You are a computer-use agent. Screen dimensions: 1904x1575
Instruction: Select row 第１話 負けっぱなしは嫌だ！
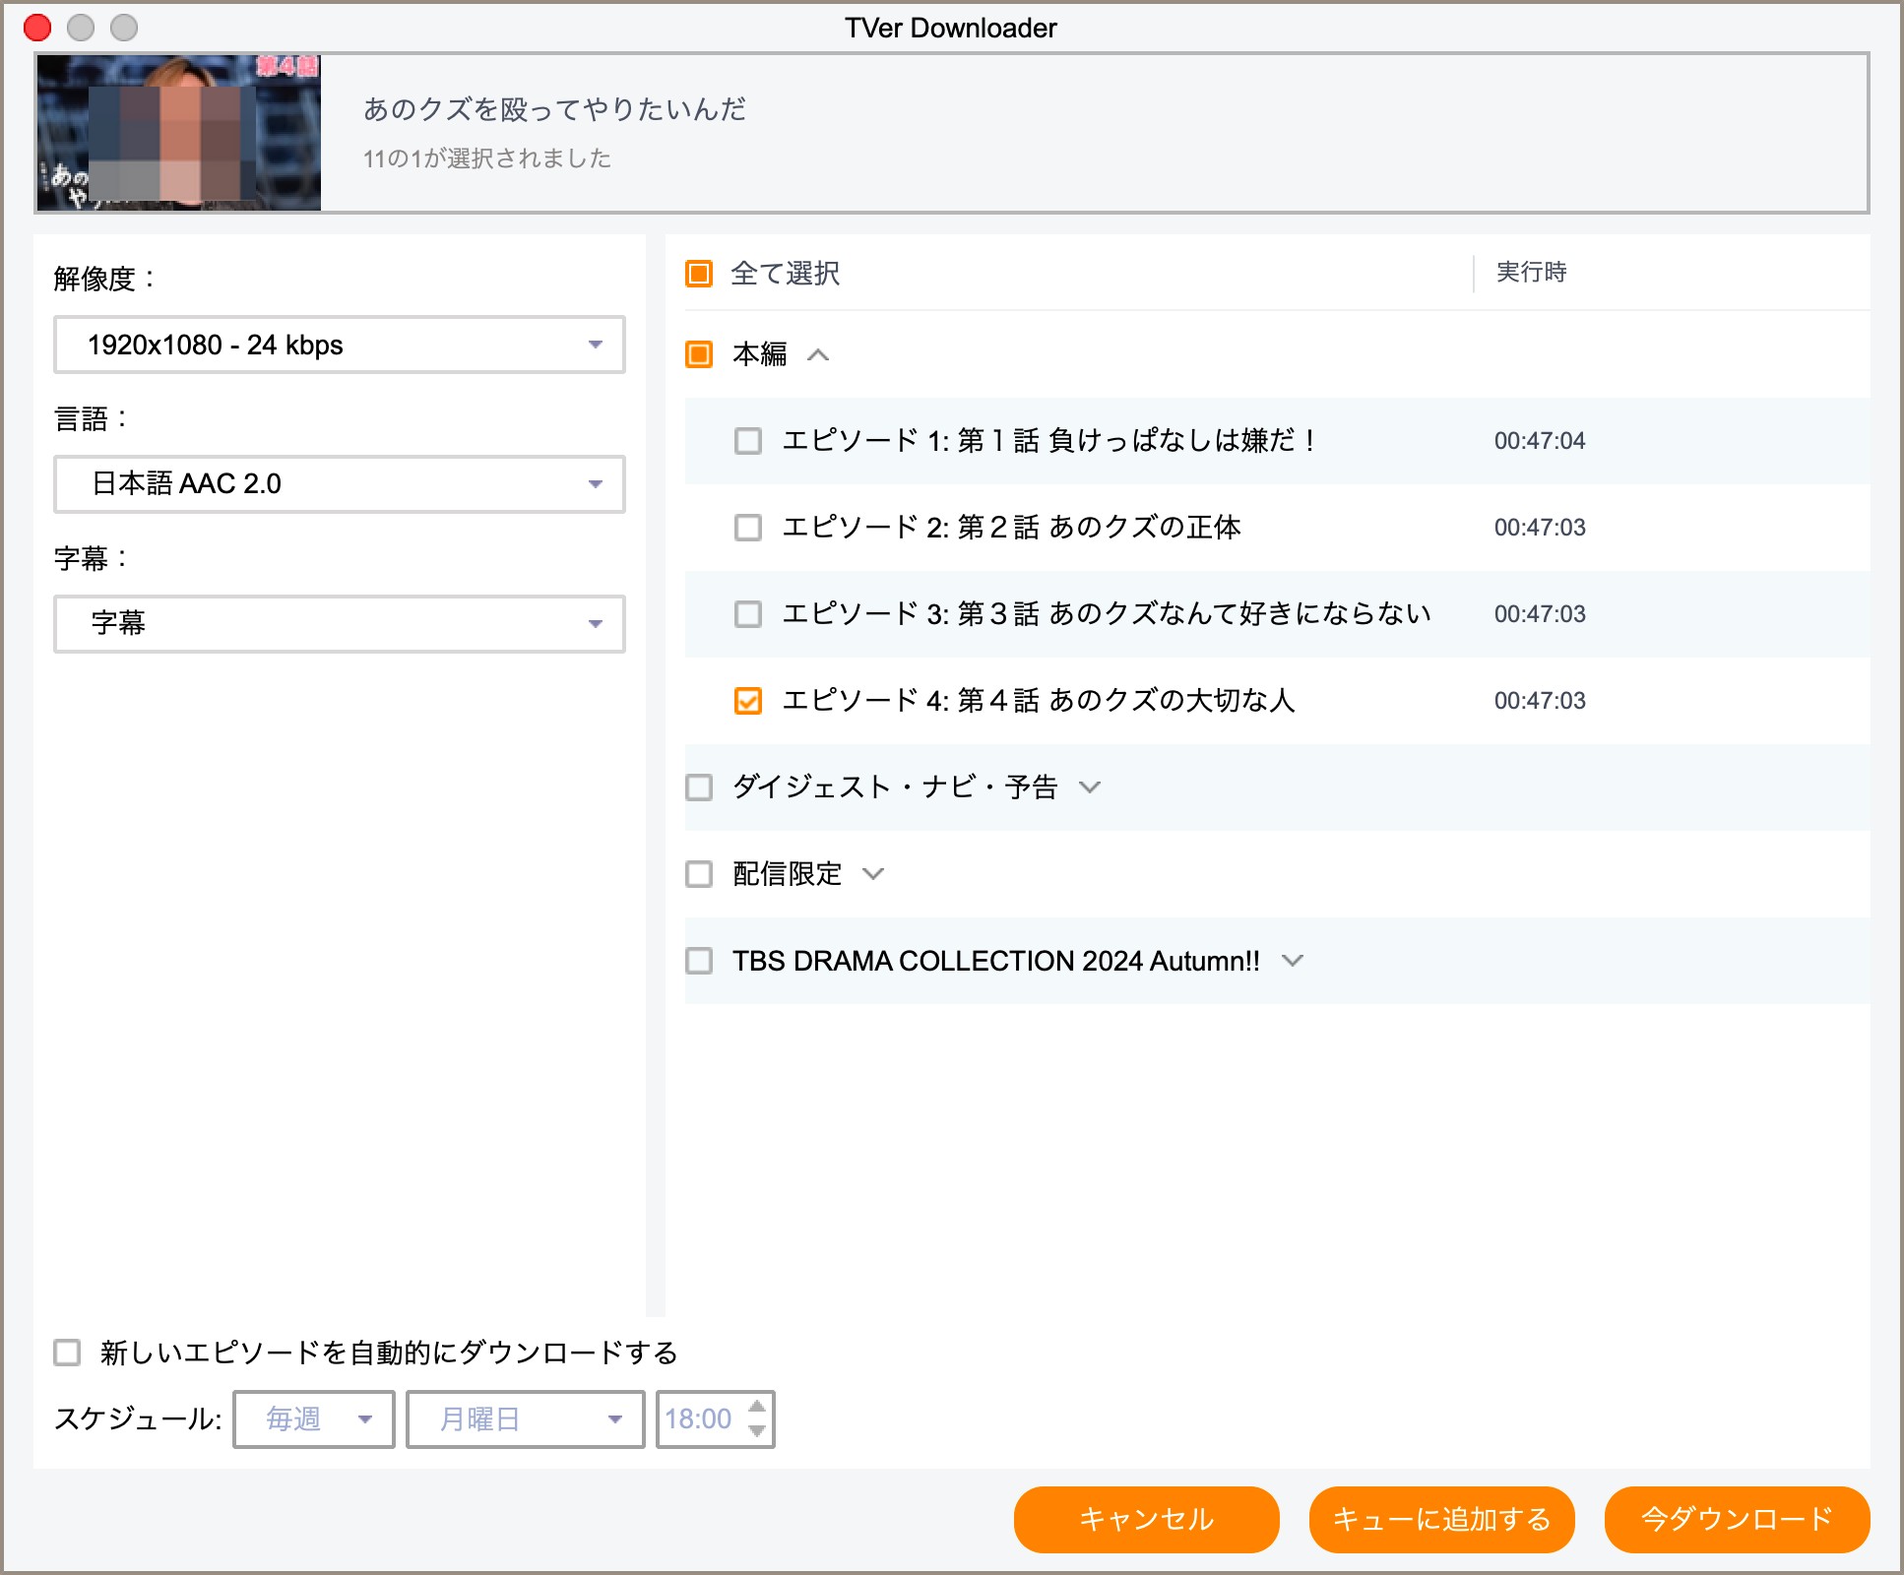tap(1277, 441)
